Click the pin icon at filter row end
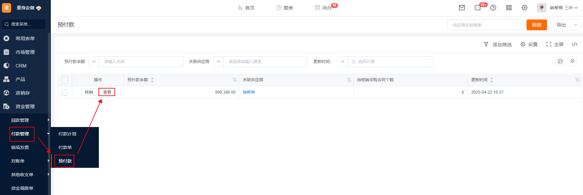Viewport: 583px width, 195px height. click(x=572, y=61)
